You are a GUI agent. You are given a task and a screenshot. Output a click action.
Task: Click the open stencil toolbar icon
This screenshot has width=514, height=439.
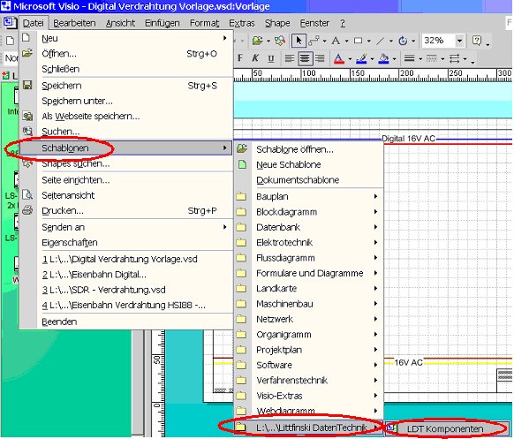[x=258, y=41]
